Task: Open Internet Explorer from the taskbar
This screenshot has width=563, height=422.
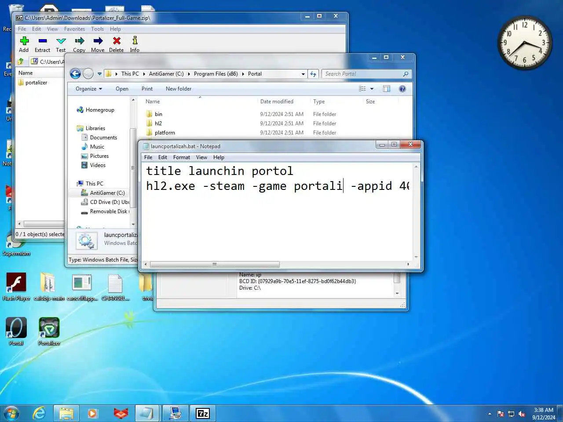Action: pos(40,413)
